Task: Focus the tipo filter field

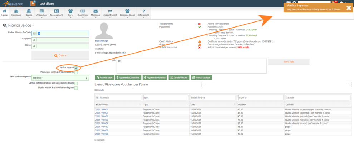Action: coord(166,97)
